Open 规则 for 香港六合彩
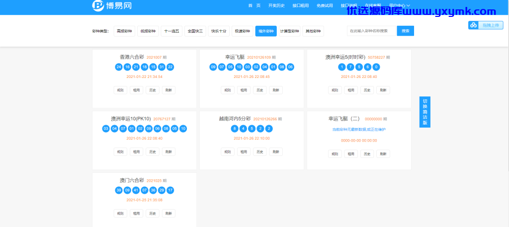 coord(120,90)
